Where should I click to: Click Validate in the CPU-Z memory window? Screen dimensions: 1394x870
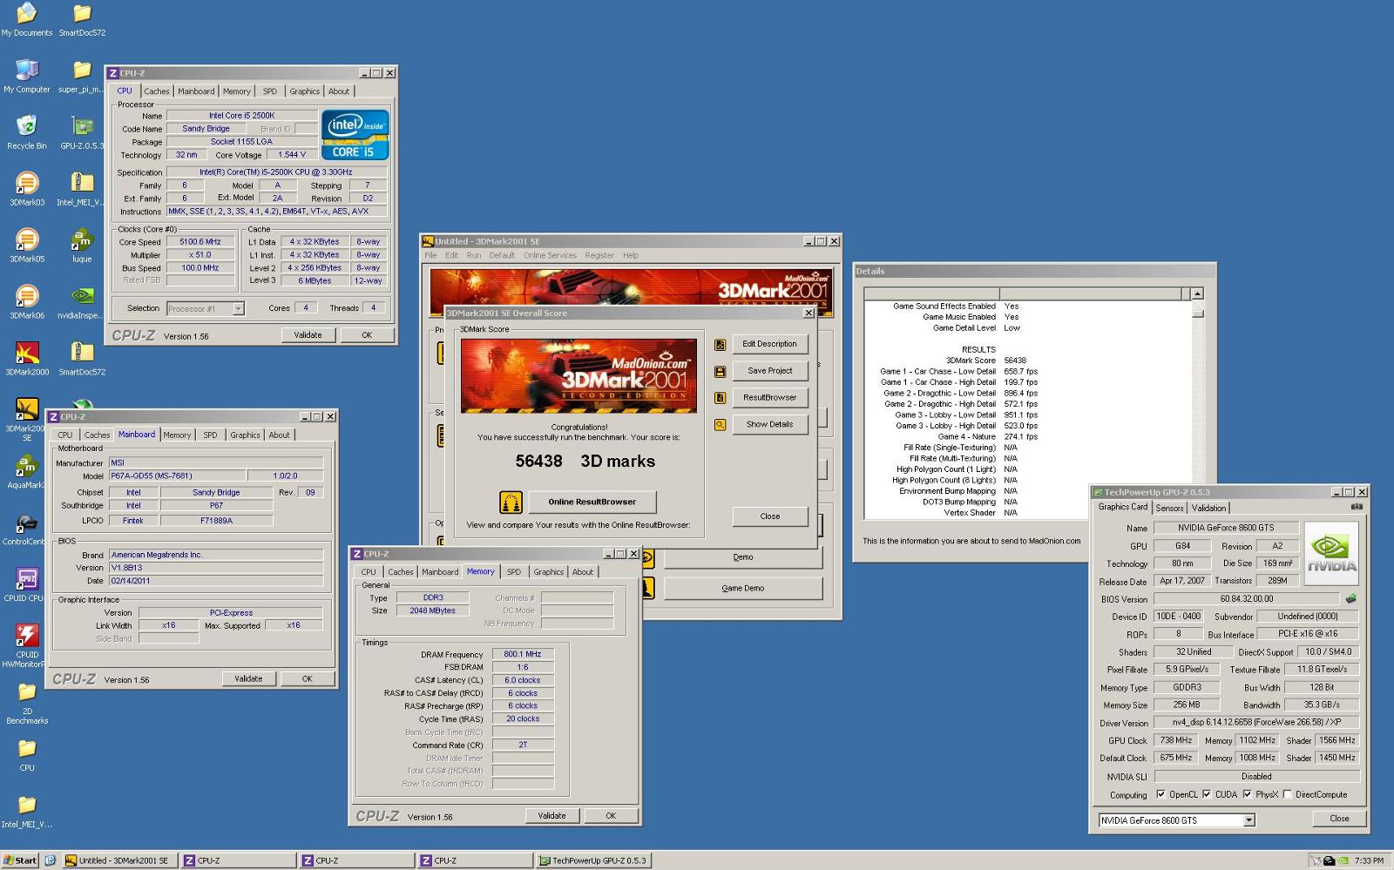tap(552, 816)
